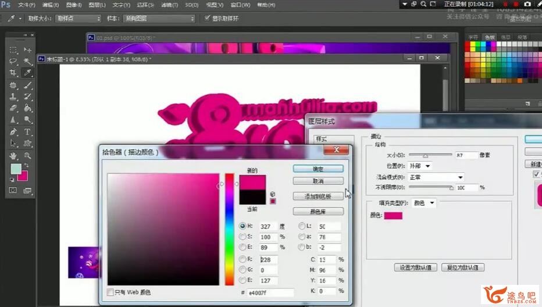Select the Lab 'a' radio button
The height and width of the screenshot is (307, 542).
point(302,237)
